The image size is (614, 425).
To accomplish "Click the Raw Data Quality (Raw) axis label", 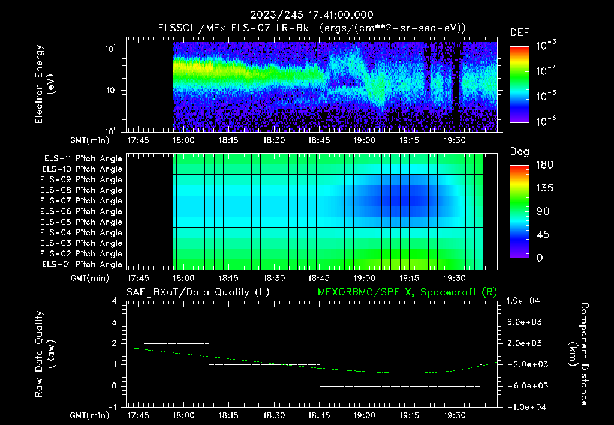I will (x=44, y=354).
